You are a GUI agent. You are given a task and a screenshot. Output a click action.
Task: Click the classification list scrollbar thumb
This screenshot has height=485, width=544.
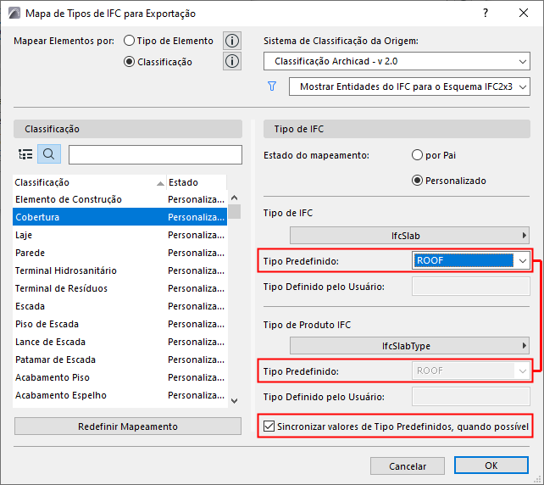[235, 211]
